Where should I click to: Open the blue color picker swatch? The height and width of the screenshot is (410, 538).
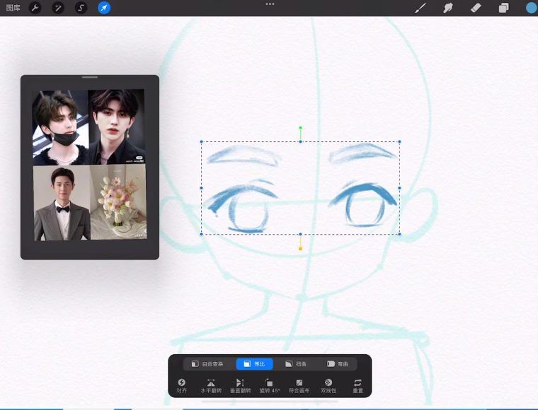531,8
